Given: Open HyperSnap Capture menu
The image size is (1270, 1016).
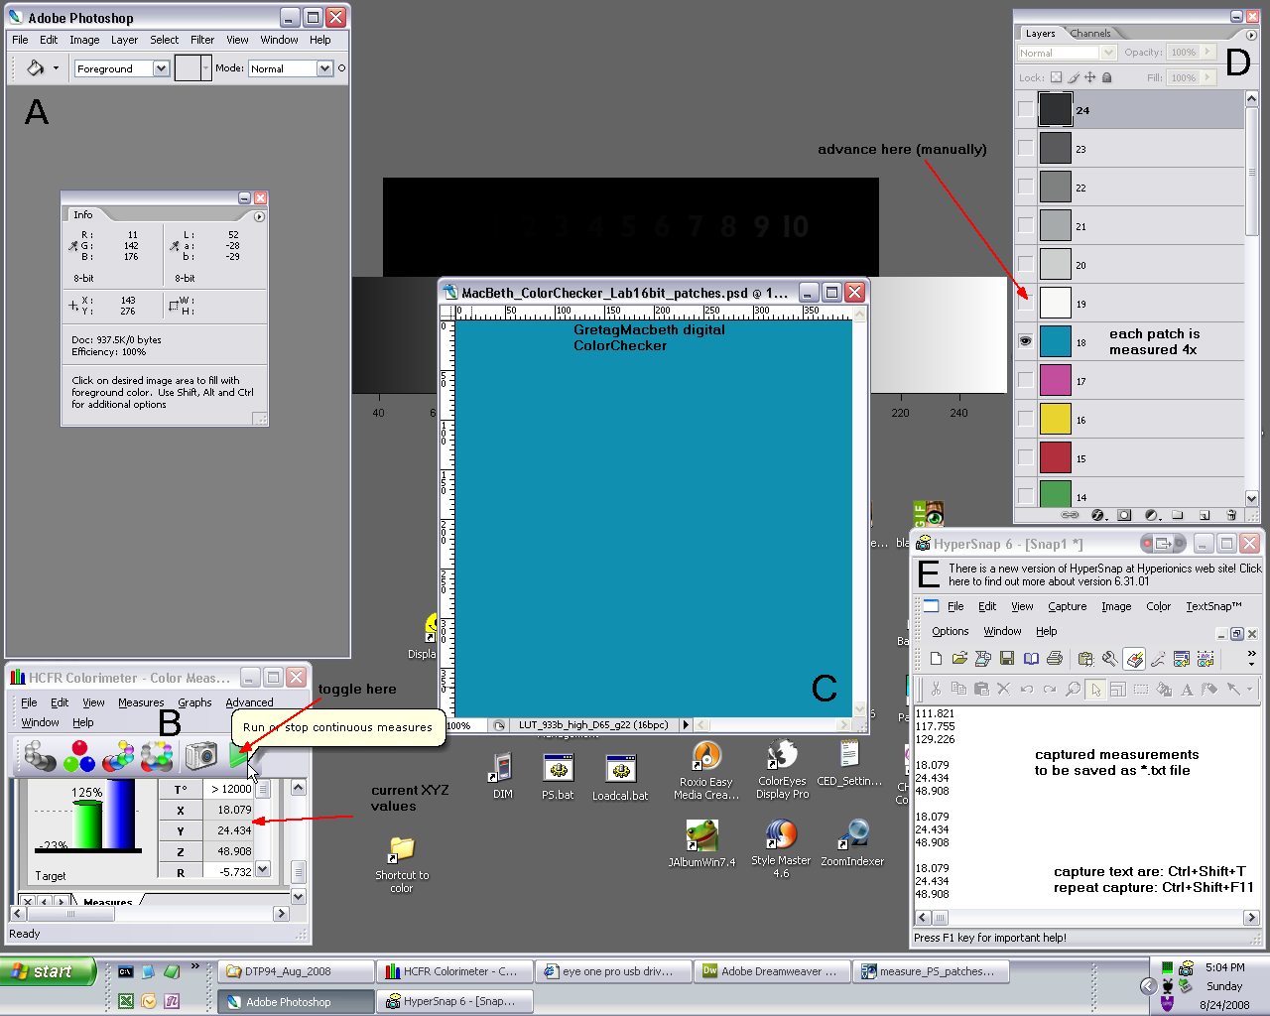Looking at the screenshot, I should coord(1067,606).
